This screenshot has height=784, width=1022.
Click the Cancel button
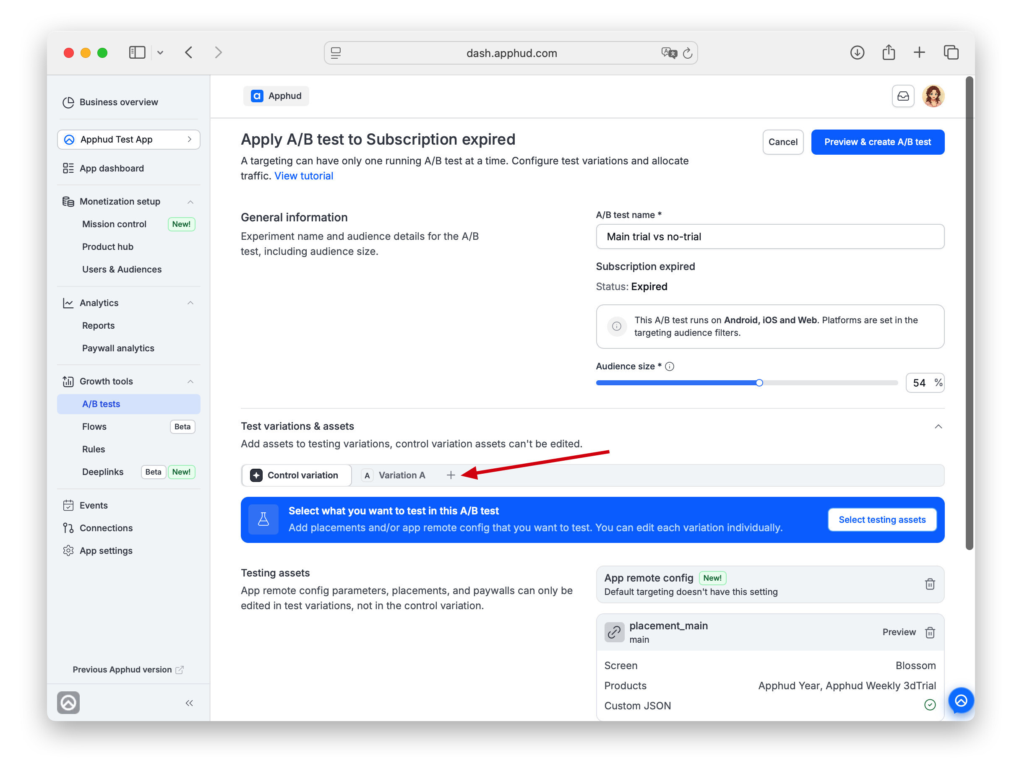click(x=782, y=142)
